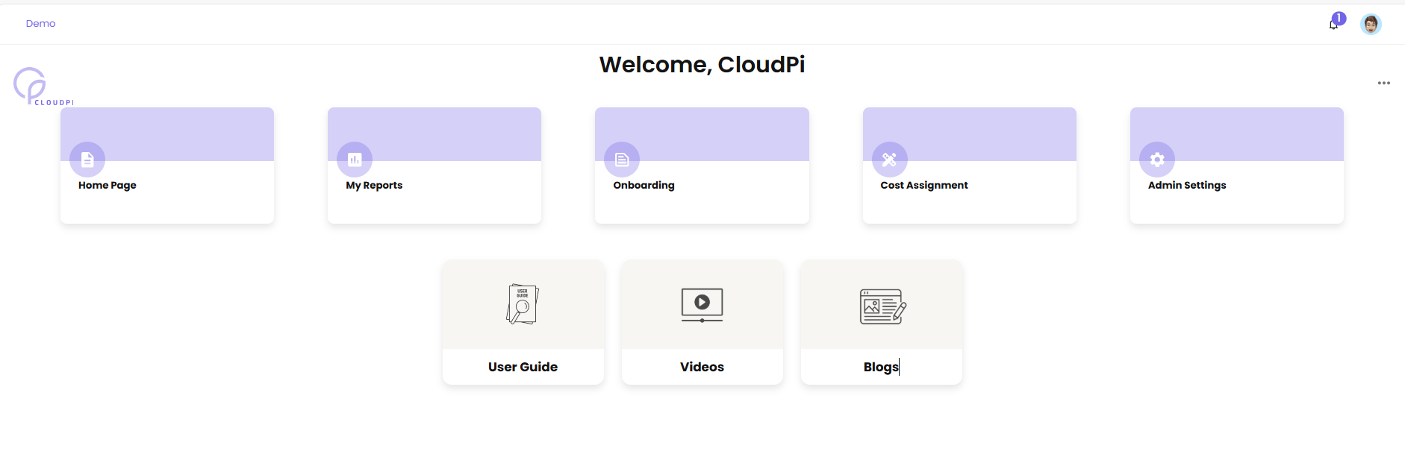This screenshot has height=466, width=1405.
Task: Select the Videos text label
Action: coord(702,367)
